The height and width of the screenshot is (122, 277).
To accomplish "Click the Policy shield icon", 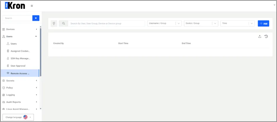I will pyautogui.click(x=4, y=88).
